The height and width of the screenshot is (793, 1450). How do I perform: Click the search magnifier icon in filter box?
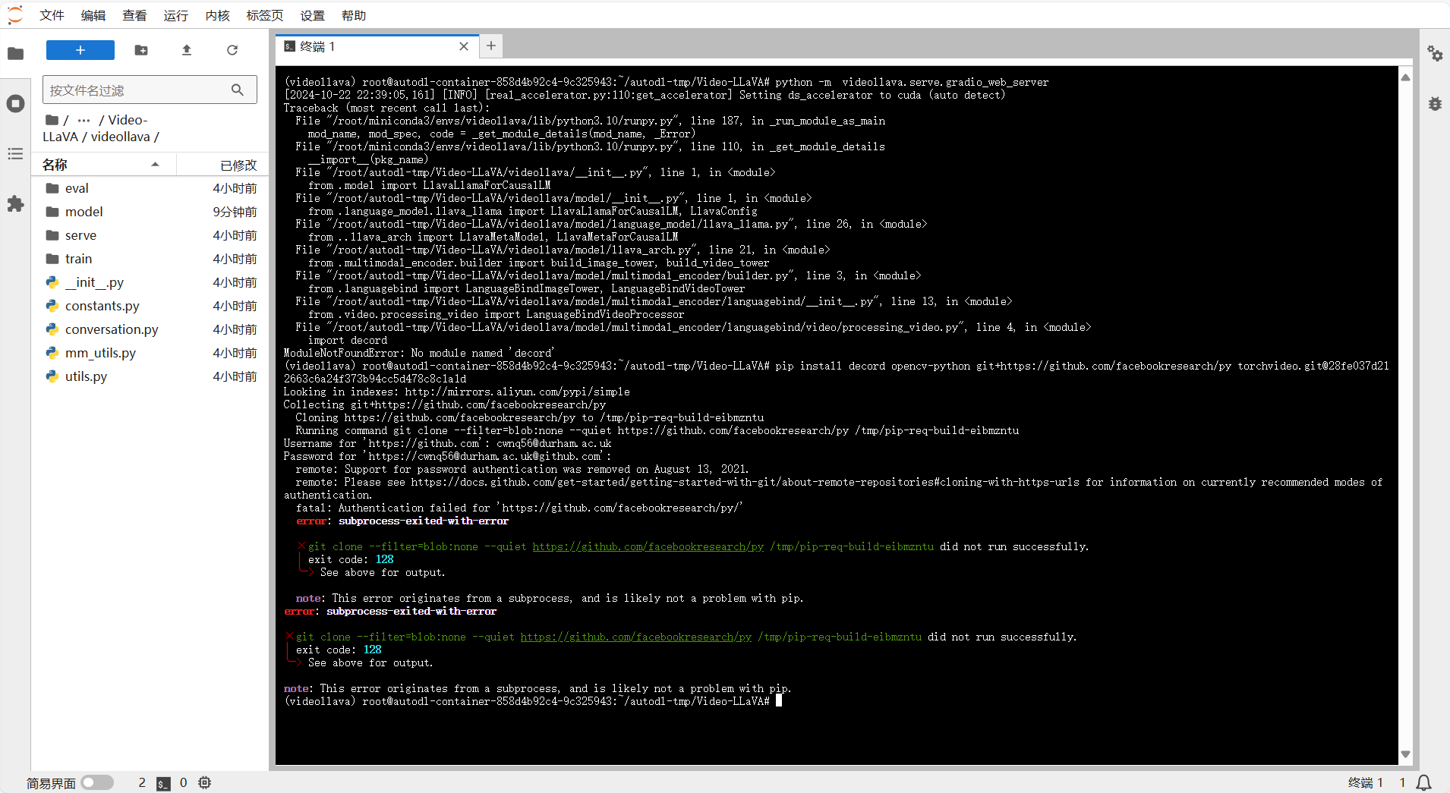pyautogui.click(x=238, y=90)
